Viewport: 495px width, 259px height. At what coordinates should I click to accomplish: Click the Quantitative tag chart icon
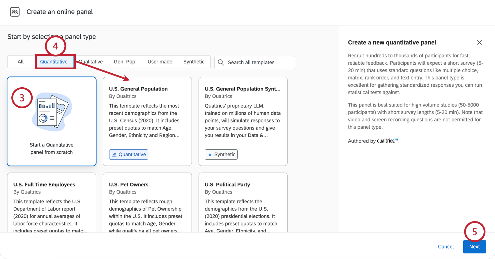(114, 155)
